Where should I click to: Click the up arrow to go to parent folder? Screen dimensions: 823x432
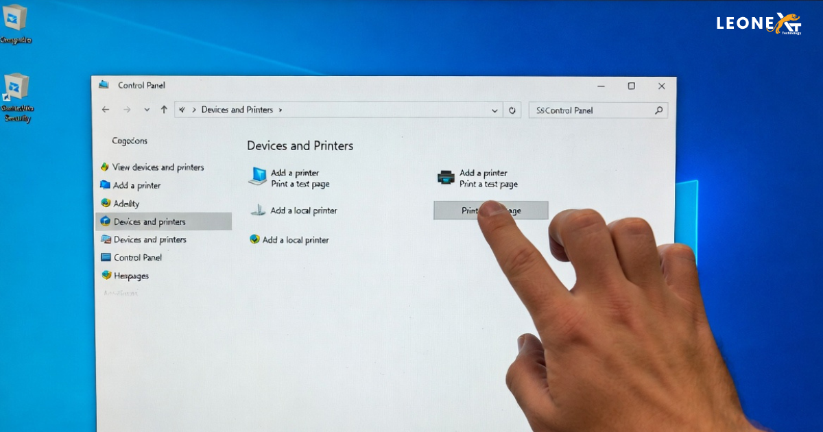[165, 110]
